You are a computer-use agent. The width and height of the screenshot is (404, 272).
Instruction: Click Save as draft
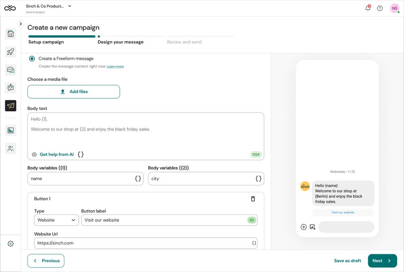coord(347,261)
